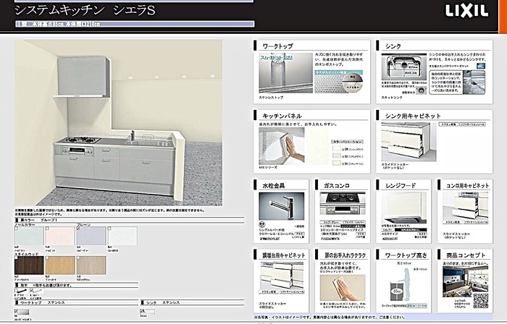The width and height of the screenshot is (507, 324).
Task: Pick the light oak wood color swatch
Action: coord(59,265)
